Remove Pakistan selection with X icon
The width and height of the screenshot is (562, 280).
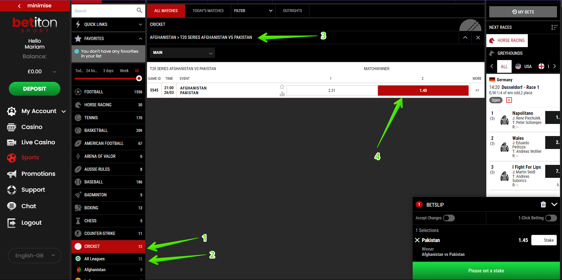click(417, 240)
